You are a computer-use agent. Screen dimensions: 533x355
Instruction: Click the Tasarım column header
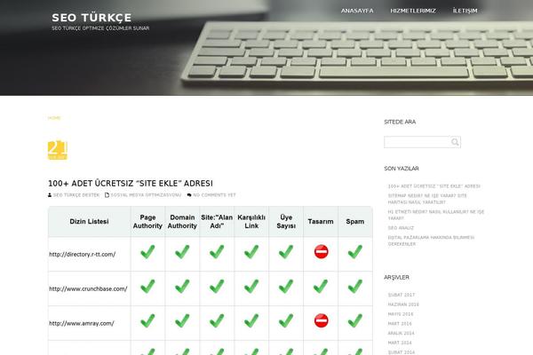click(321, 222)
